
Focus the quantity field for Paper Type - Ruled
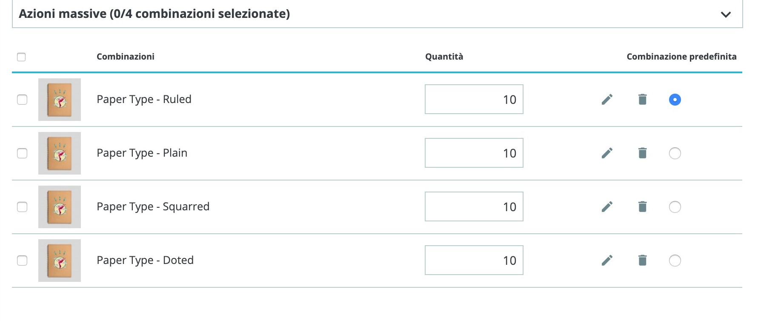(x=474, y=99)
